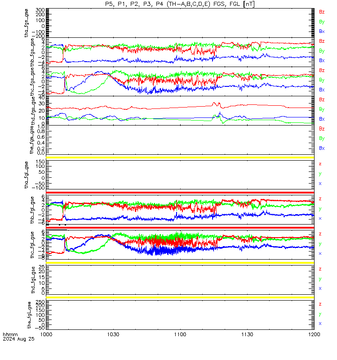Click blue x legend of thd_fgl_gse panel
This screenshot has width=337, height=360.
[x=320, y=288]
